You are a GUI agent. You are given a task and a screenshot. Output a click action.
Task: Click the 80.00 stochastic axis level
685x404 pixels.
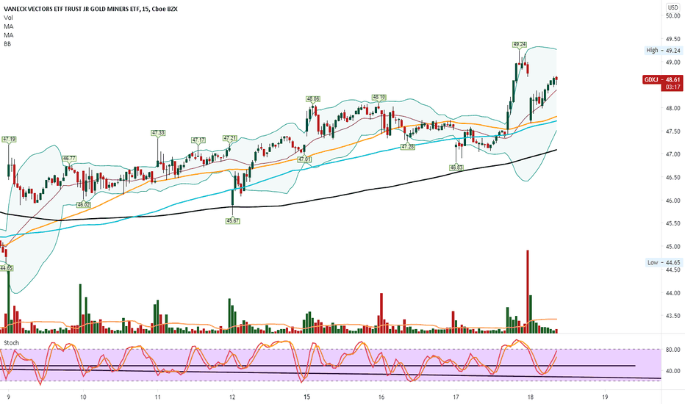[x=673, y=350]
